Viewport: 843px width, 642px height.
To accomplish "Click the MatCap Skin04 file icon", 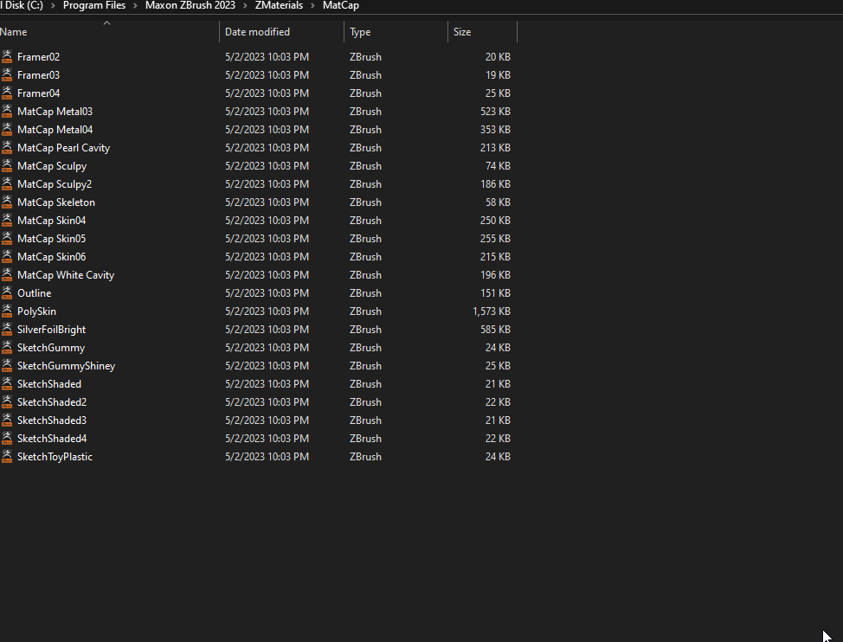I will point(7,221).
